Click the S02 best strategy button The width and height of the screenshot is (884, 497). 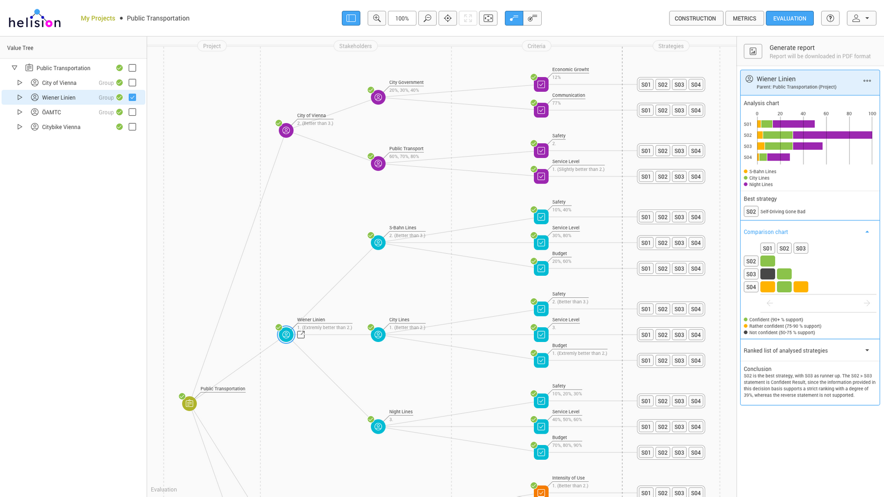point(750,211)
